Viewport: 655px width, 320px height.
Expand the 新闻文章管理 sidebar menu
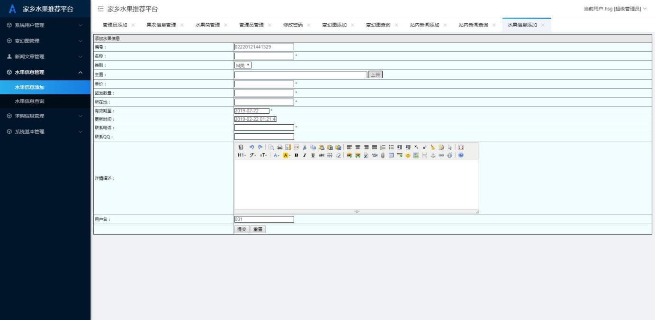[45, 56]
